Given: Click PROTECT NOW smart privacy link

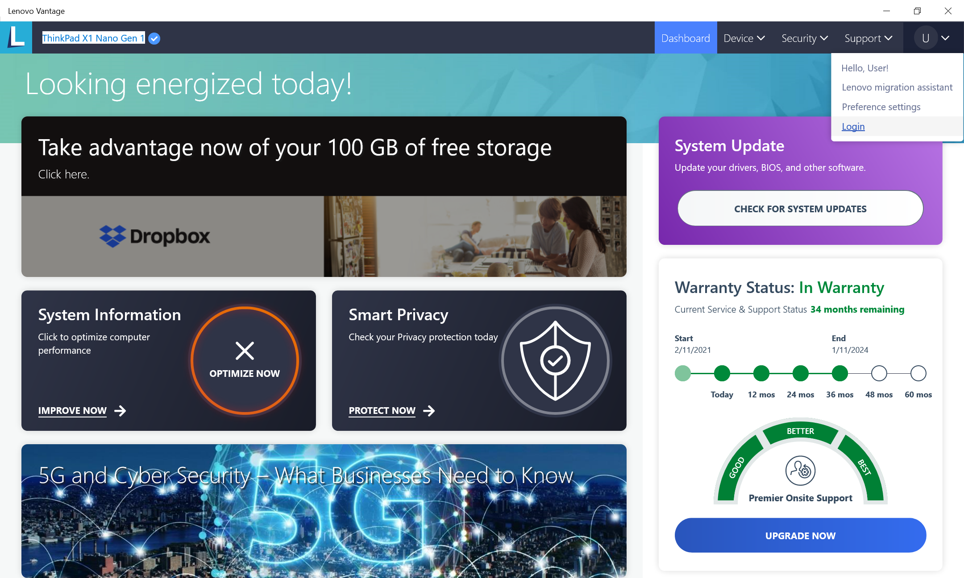Looking at the screenshot, I should (391, 411).
